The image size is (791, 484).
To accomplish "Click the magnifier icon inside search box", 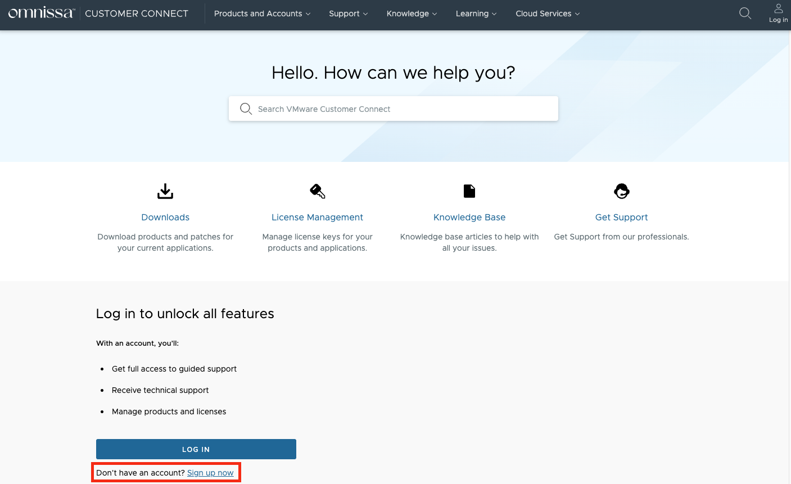I will point(246,109).
